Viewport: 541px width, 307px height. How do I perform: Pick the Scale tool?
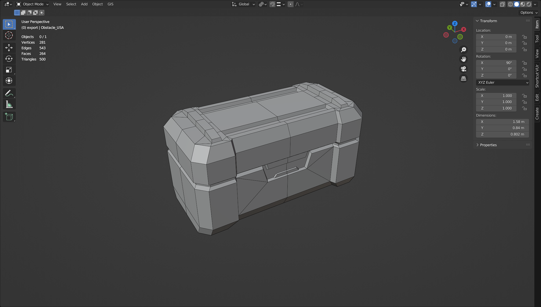click(9, 70)
